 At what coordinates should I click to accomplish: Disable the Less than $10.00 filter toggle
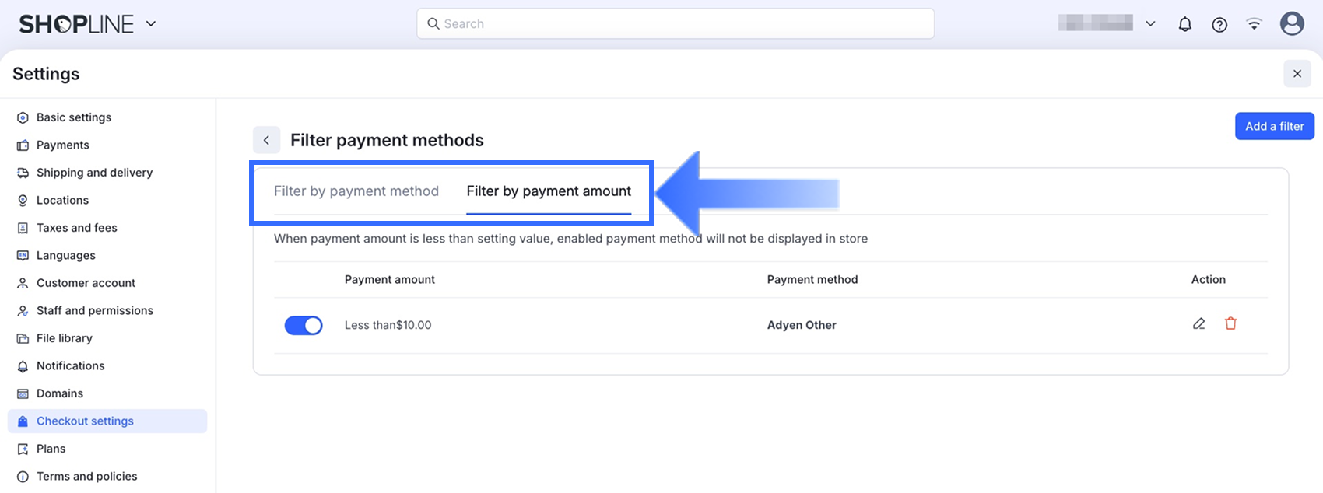(x=304, y=325)
